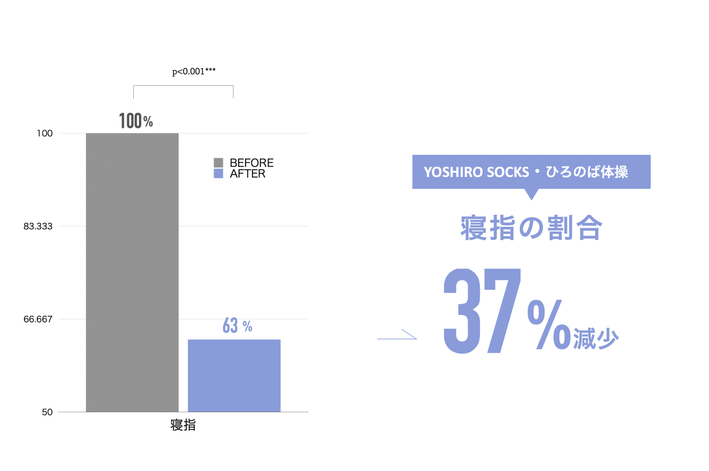The image size is (709, 471).
Task: Click the thin arrow icon left of 37
Action: pyautogui.click(x=397, y=334)
